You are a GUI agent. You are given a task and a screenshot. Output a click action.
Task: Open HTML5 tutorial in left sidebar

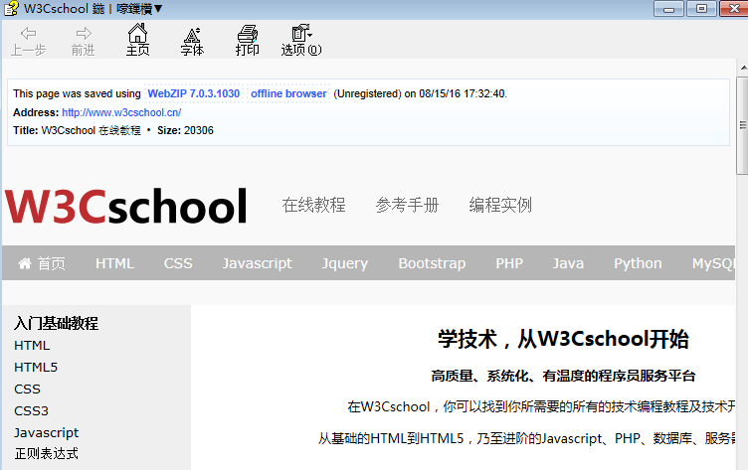[x=36, y=367]
